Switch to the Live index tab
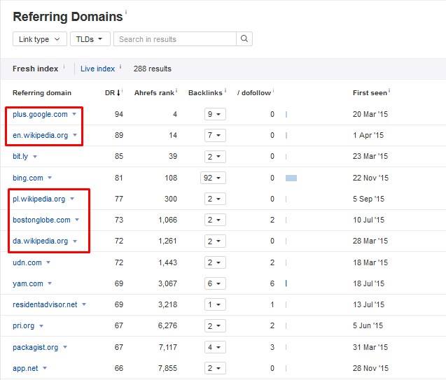The height and width of the screenshot is (380, 446). (x=97, y=69)
